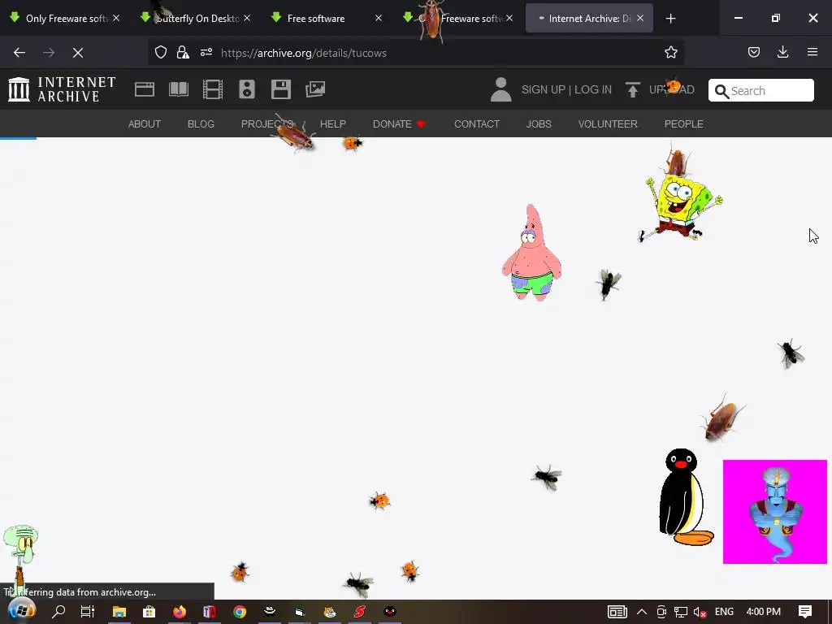Open the Pingu app taskbar icon
Screen dimensions: 832x624
pyautogui.click(x=390, y=612)
